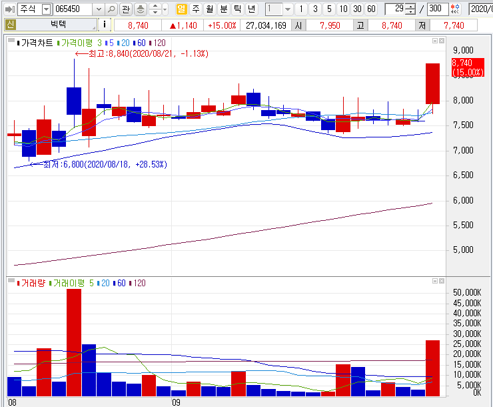Click the interval preset button 3

315,9
